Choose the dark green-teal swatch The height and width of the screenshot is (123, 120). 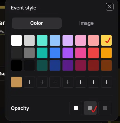tap(42, 65)
